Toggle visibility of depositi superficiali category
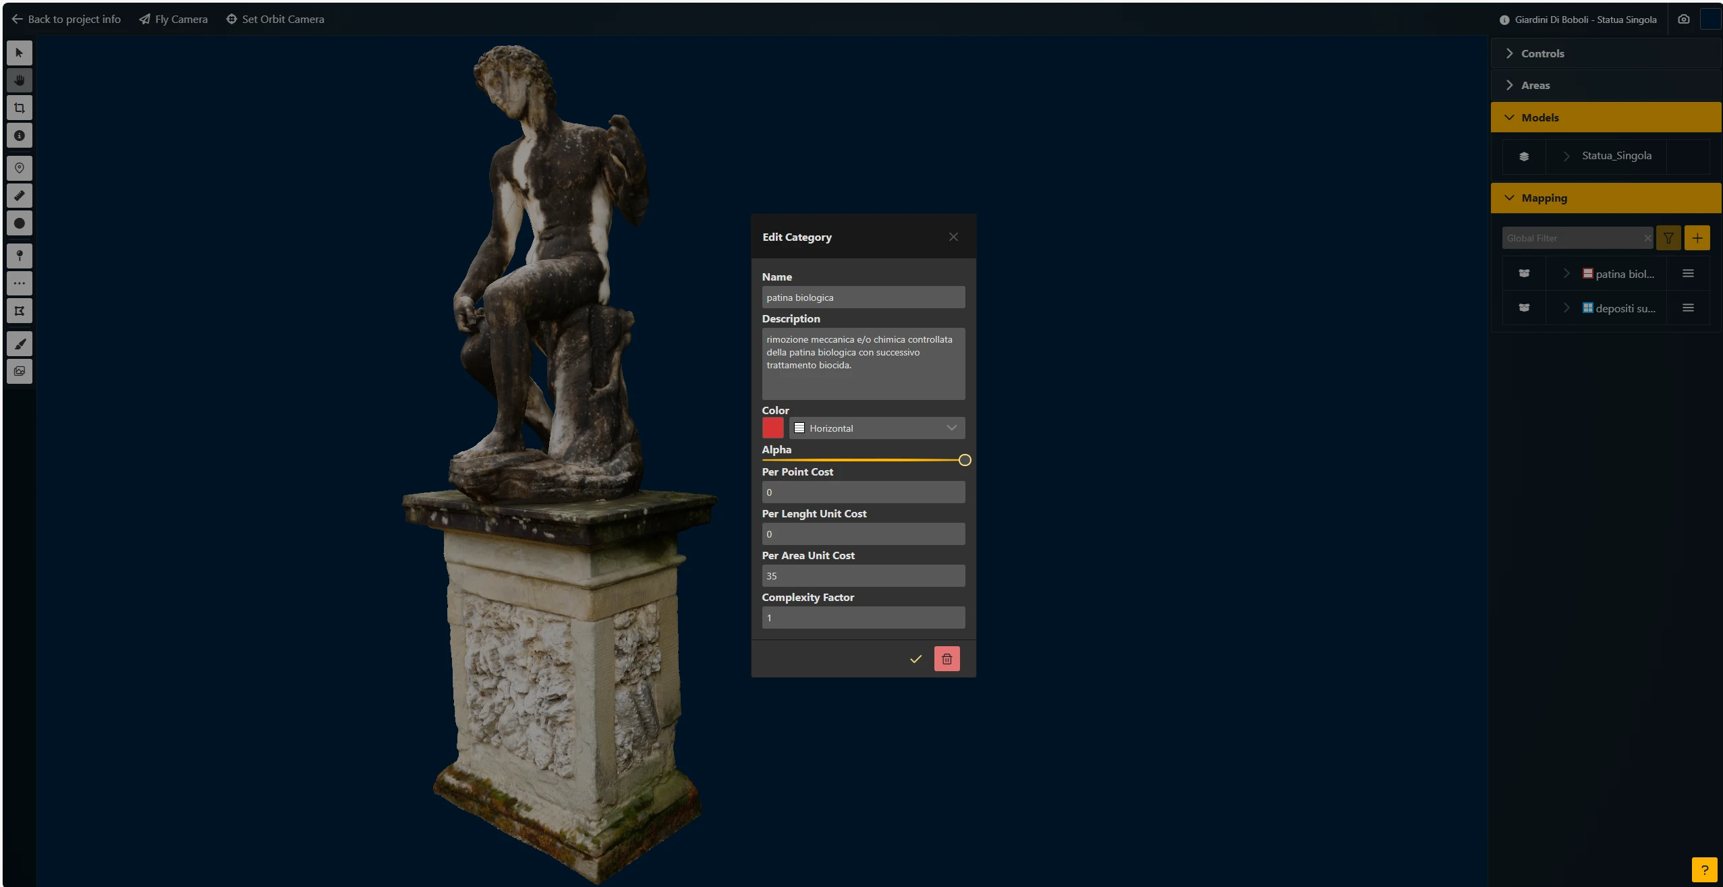The width and height of the screenshot is (1723, 887). click(x=1524, y=308)
